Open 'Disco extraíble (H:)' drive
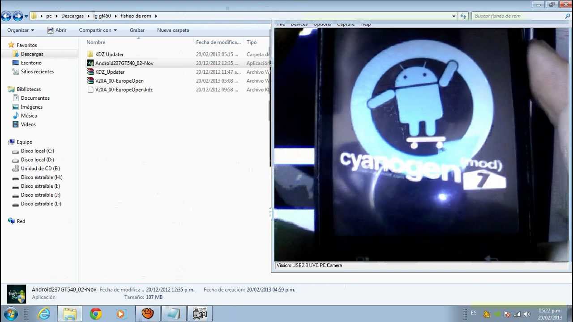The width and height of the screenshot is (573, 322). [42, 177]
